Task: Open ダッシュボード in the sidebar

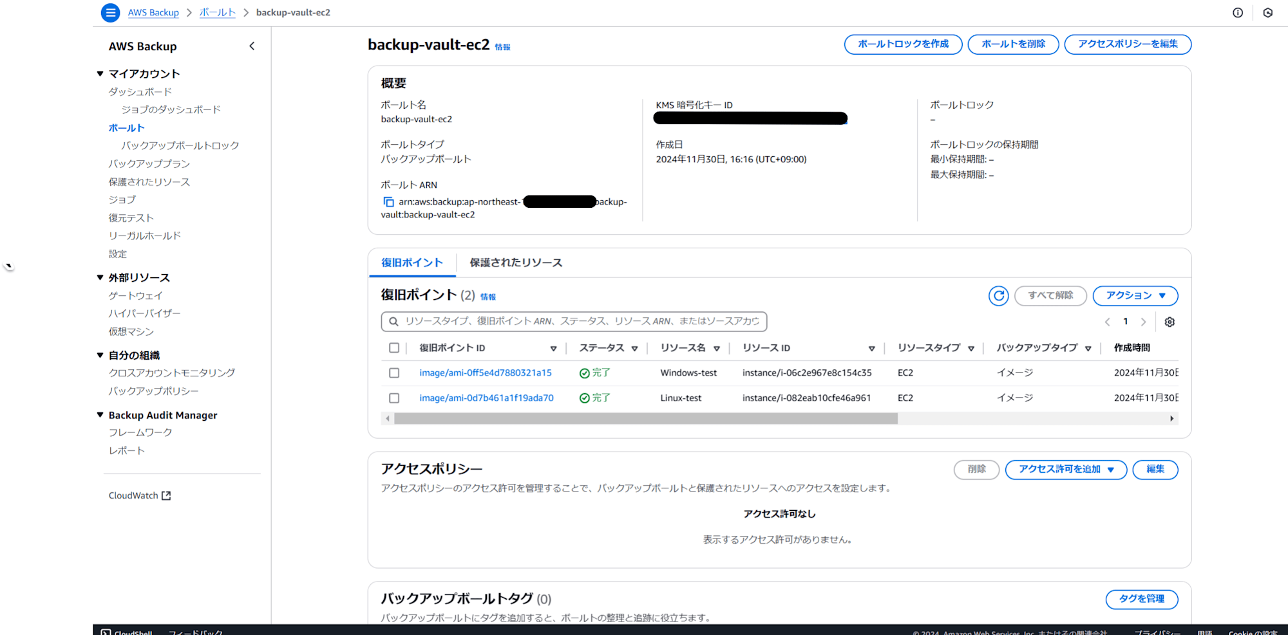Action: pos(140,92)
